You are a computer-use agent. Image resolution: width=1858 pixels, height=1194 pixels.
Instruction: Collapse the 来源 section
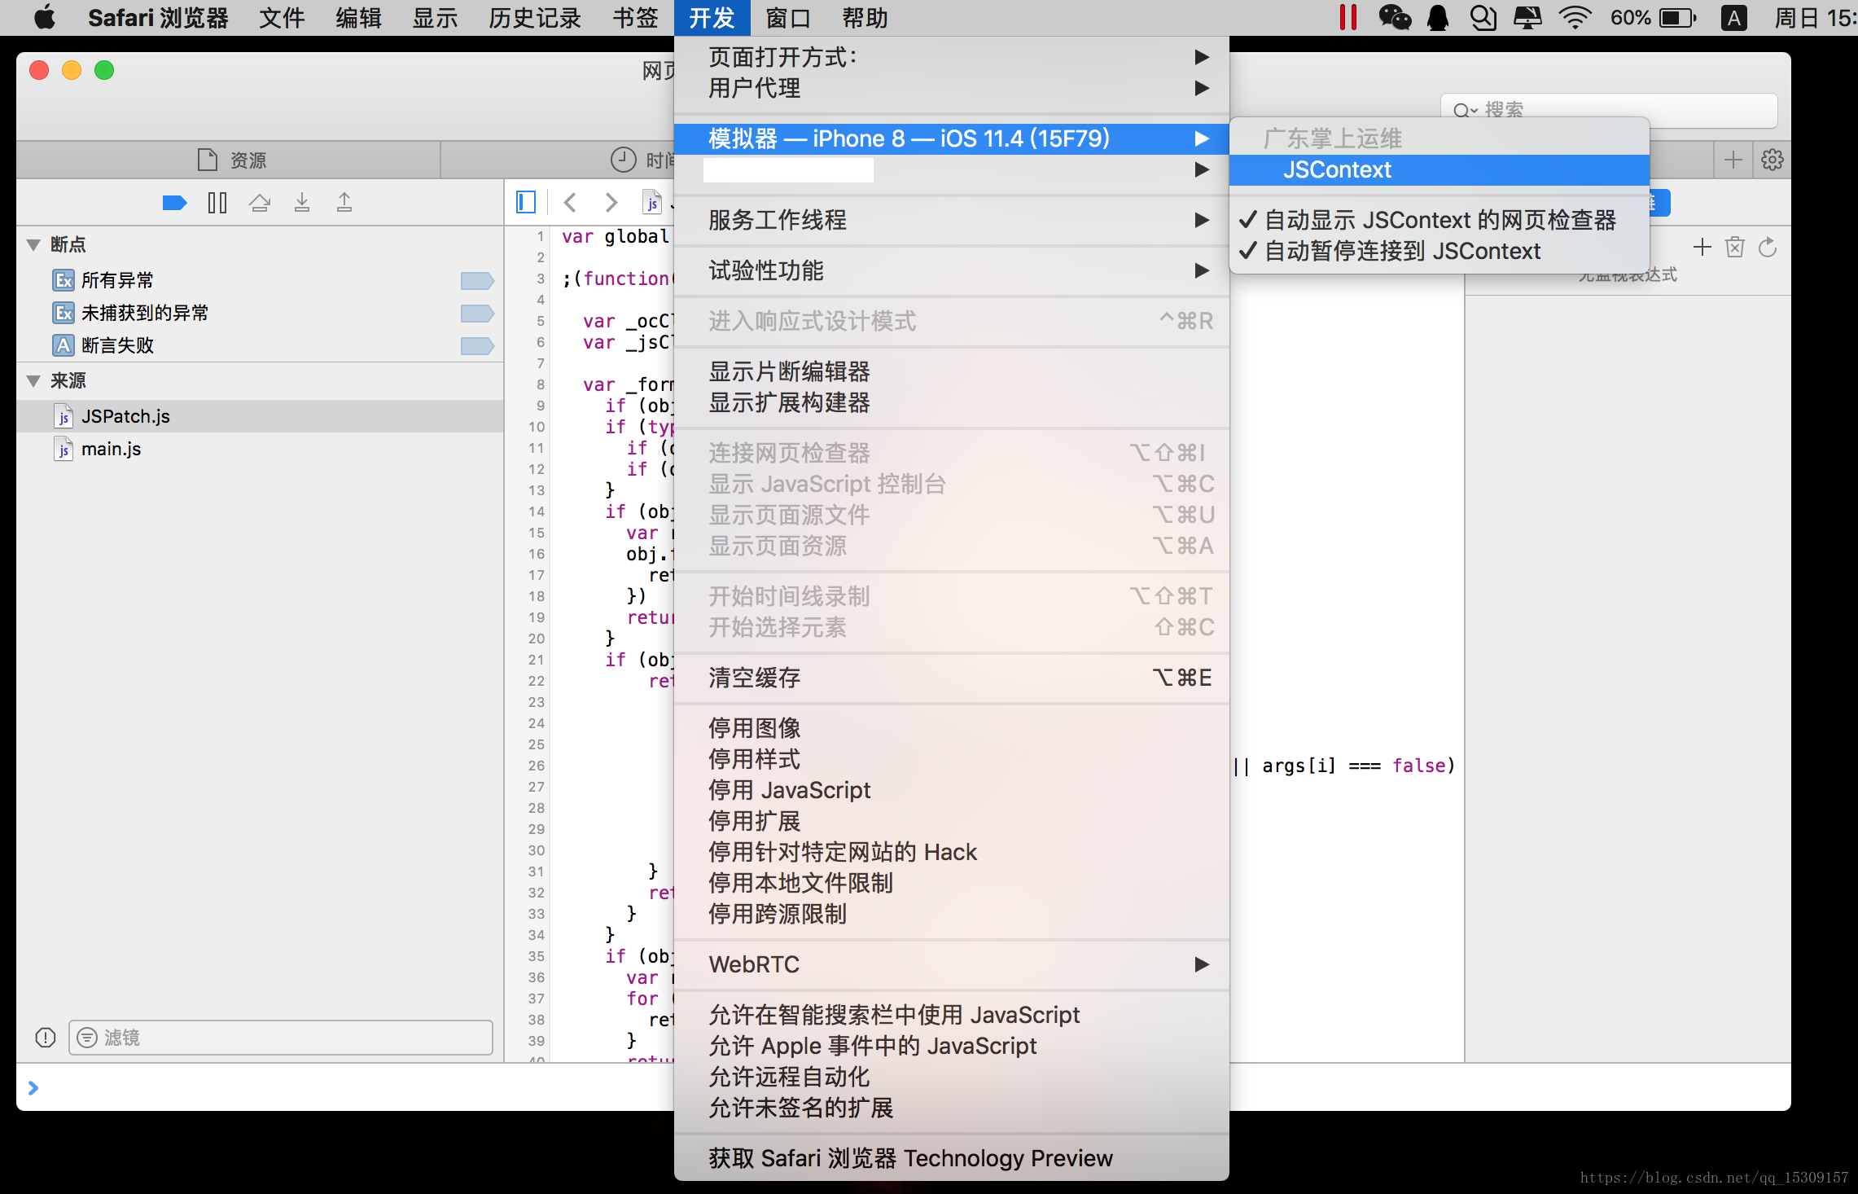33,380
